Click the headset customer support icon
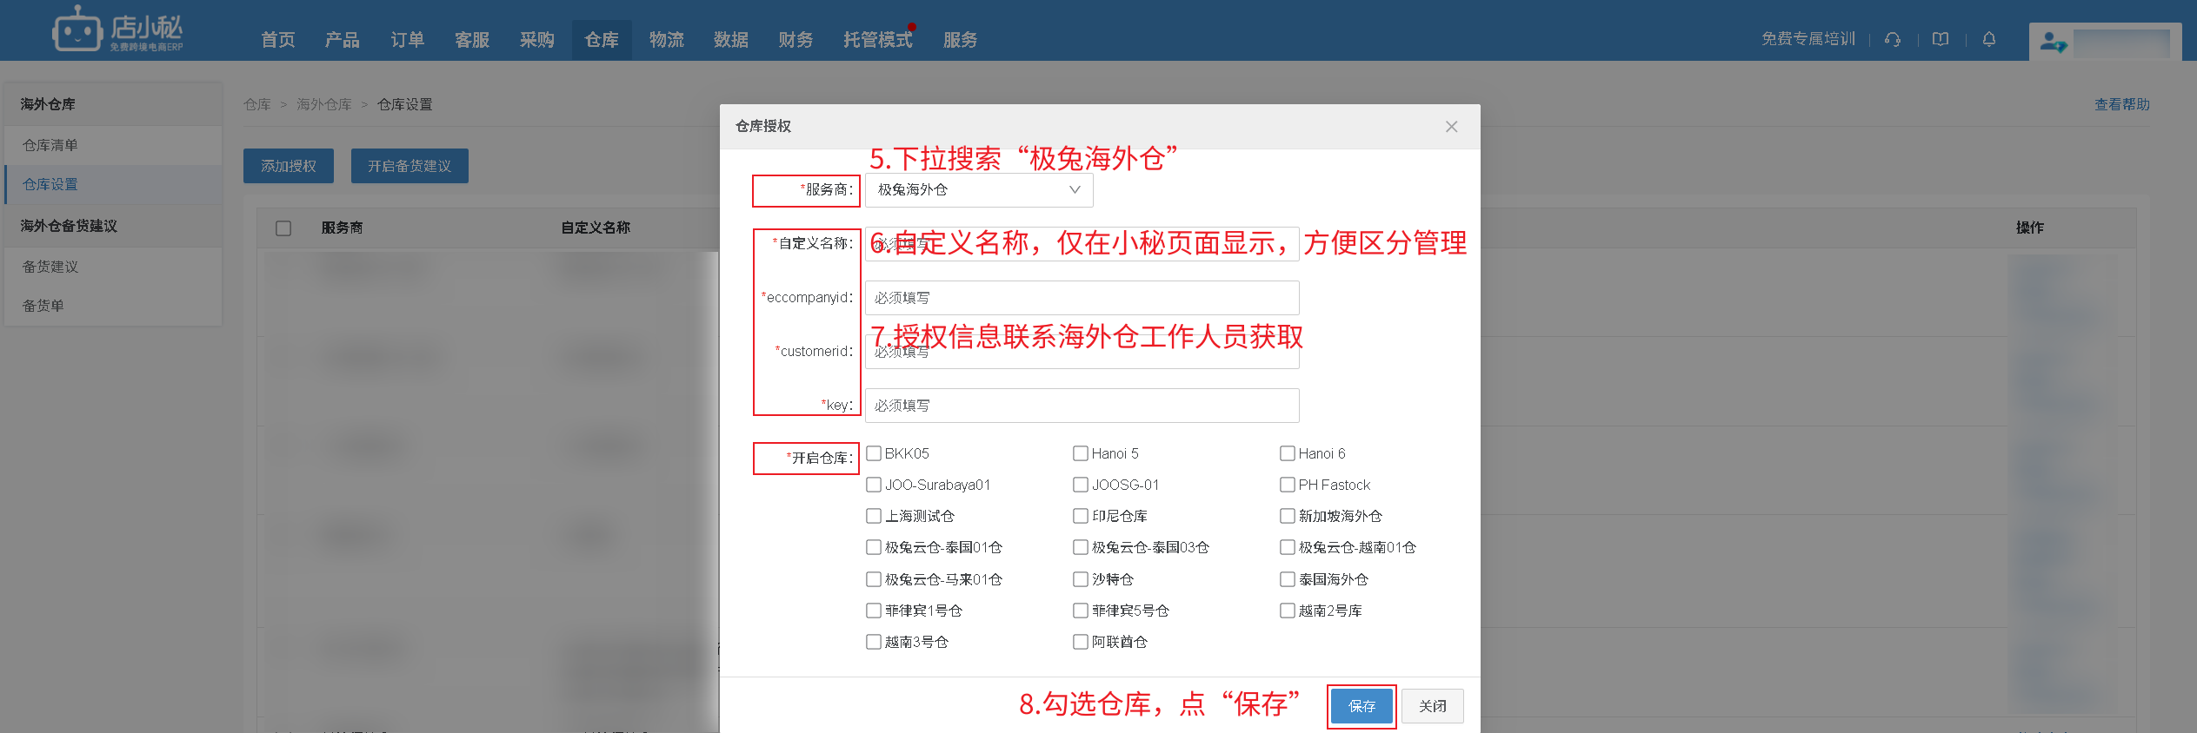2197x733 pixels. [1893, 39]
